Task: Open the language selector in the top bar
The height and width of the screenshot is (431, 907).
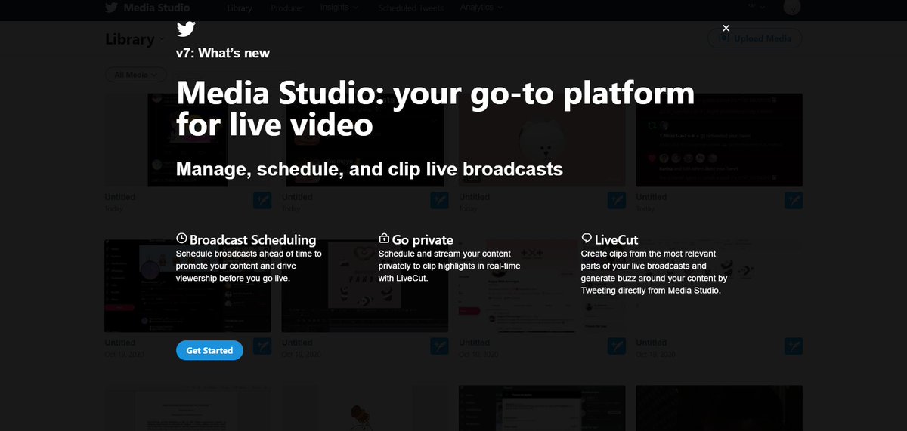Action: [x=757, y=7]
